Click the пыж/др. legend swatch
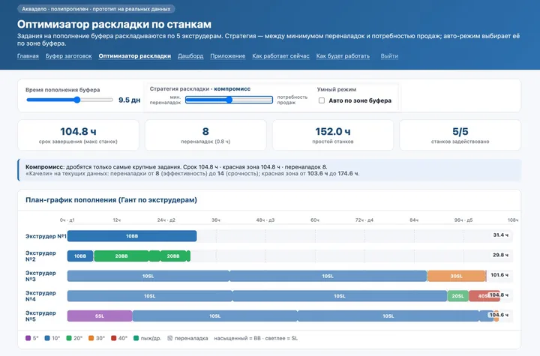This screenshot has height=356, width=540. click(136, 338)
